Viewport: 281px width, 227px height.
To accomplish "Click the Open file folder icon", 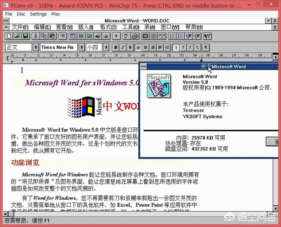I will point(17,36).
